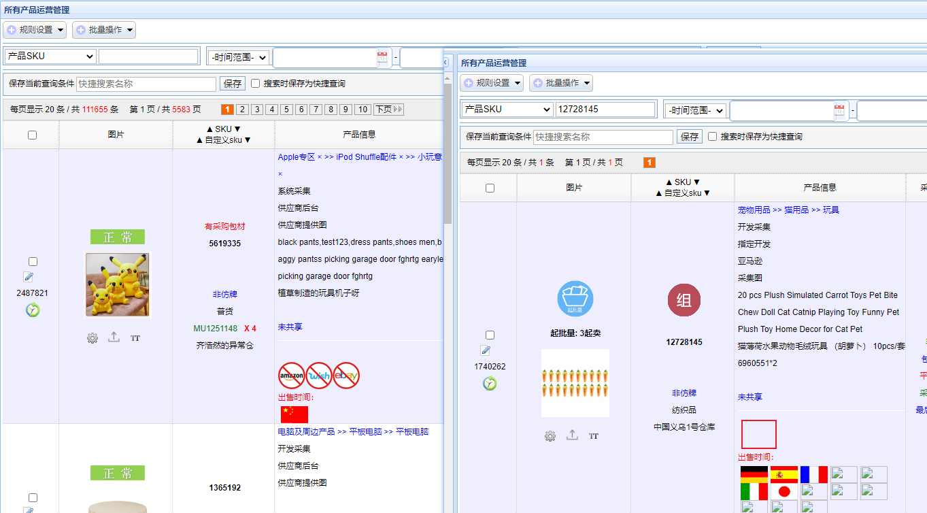
Task: Check the row checkbox for ID 1740262
Action: click(490, 335)
